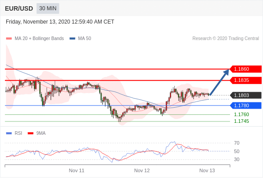Click the Research © 2020 Trading Central credit

[226, 39]
